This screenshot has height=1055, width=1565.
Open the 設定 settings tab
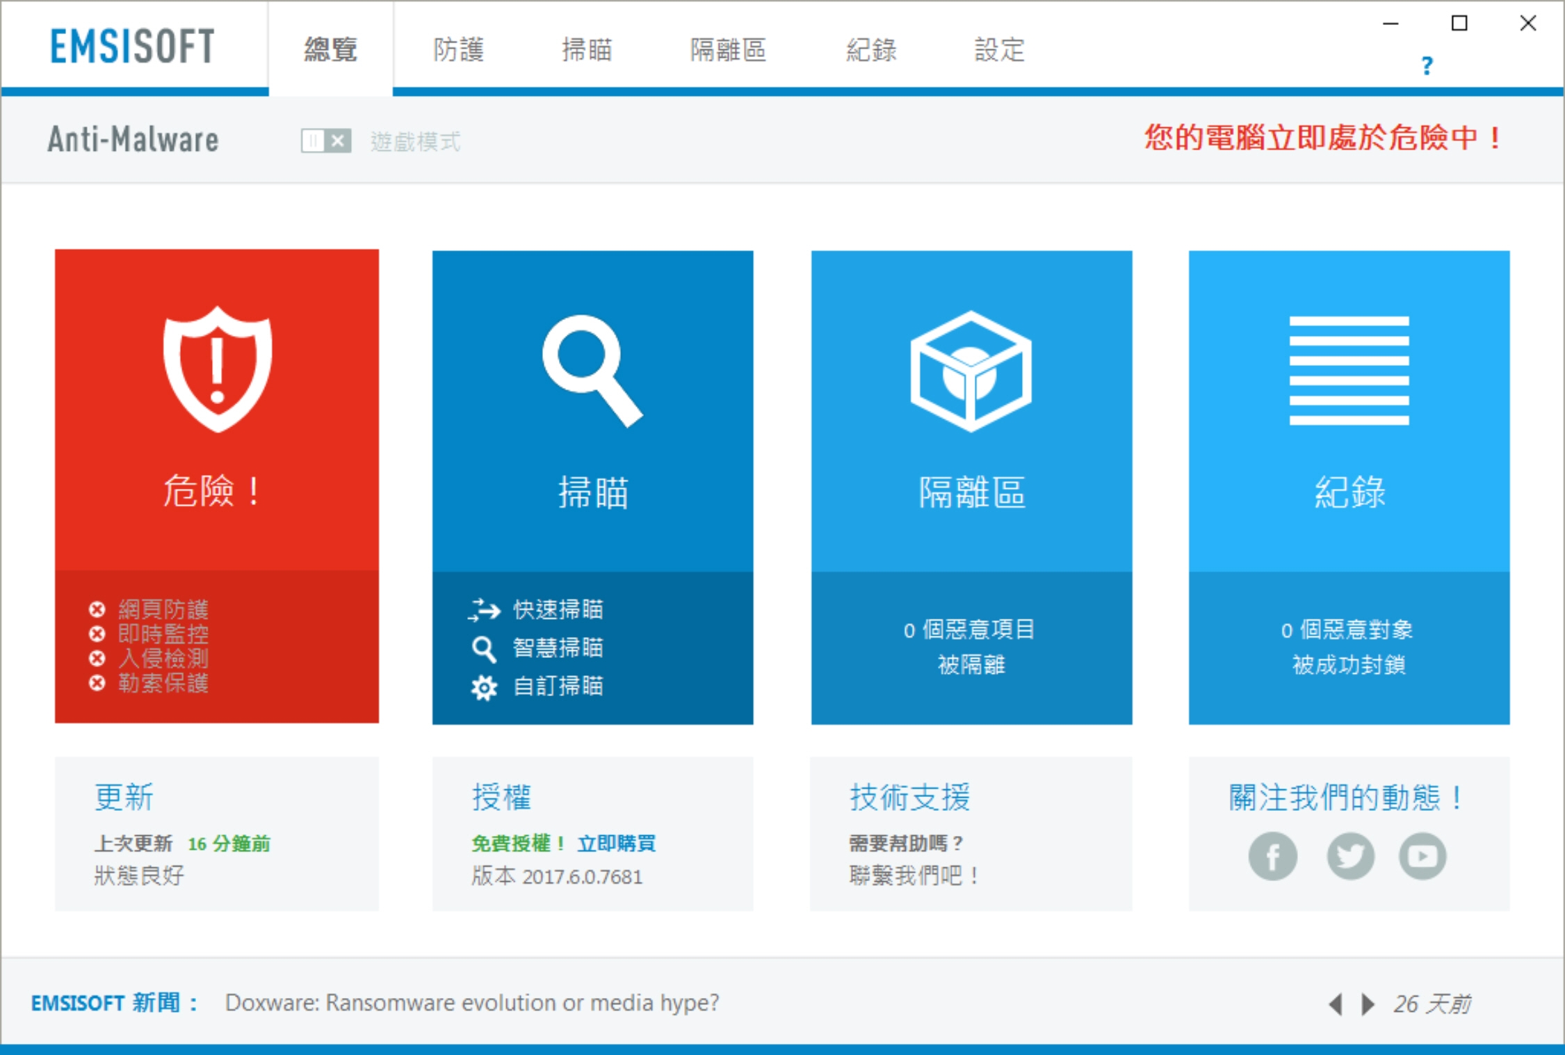pyautogui.click(x=1000, y=49)
